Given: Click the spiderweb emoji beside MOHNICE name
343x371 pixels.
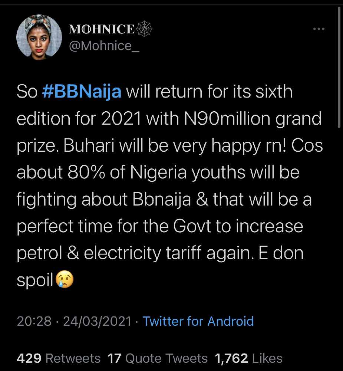Looking at the screenshot, I should point(145,29).
